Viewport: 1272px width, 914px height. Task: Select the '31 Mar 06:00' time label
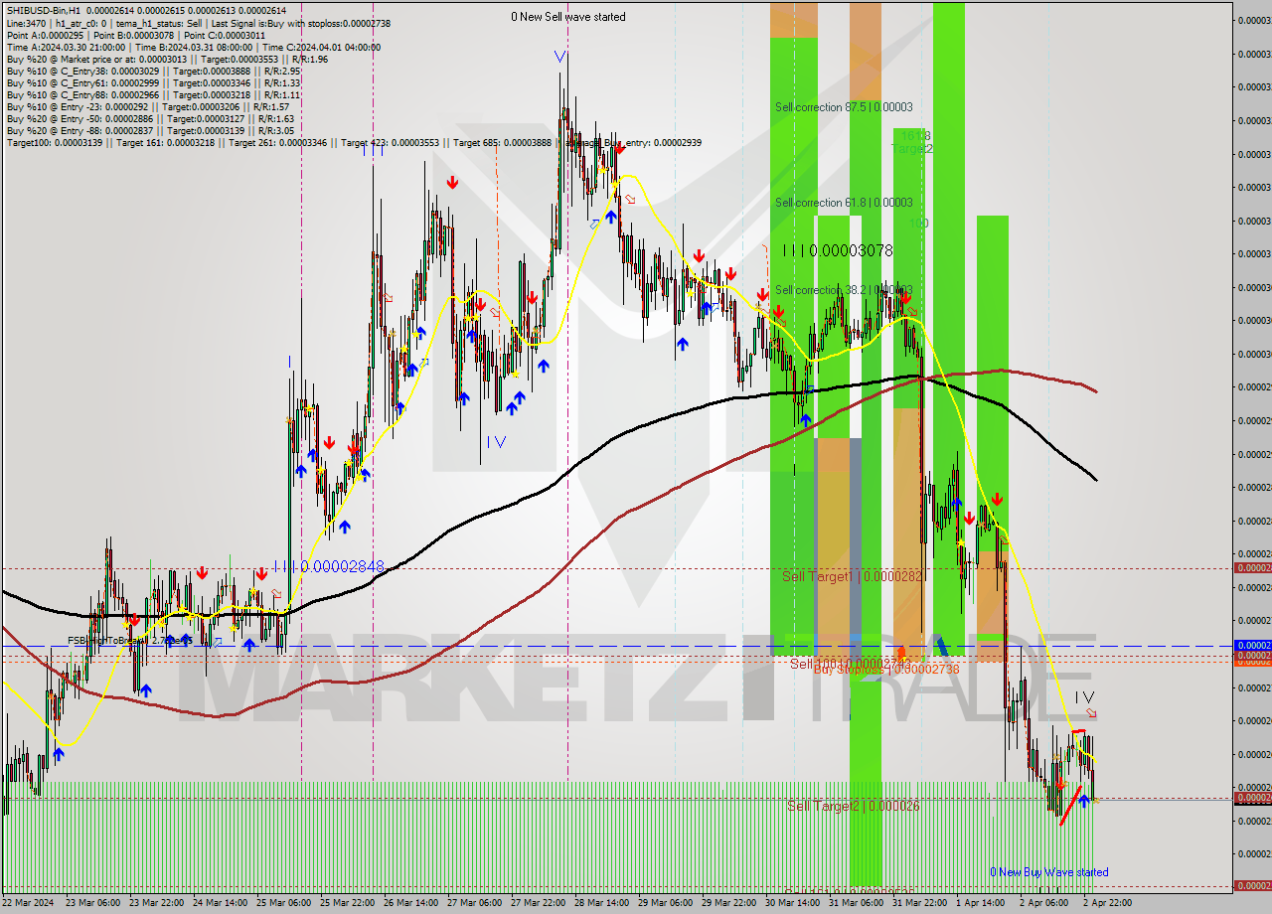[x=858, y=903]
